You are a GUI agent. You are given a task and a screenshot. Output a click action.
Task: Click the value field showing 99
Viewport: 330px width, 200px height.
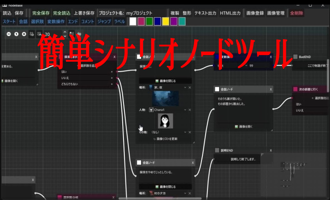click(259, 65)
